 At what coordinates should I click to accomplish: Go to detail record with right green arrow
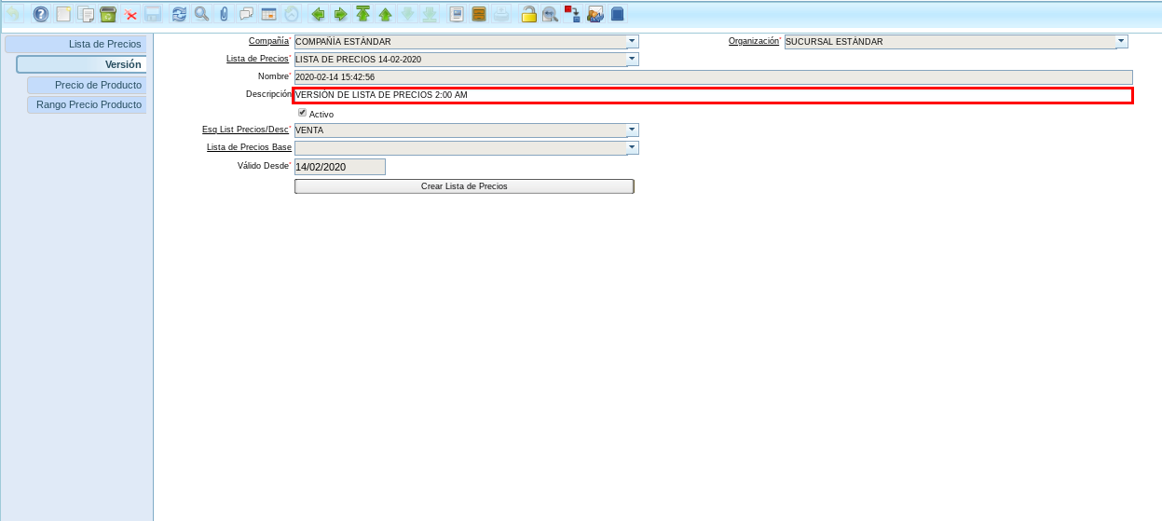pyautogui.click(x=340, y=14)
